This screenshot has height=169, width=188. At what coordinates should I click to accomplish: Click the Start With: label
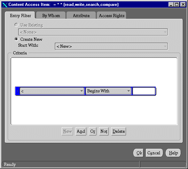[28, 45]
